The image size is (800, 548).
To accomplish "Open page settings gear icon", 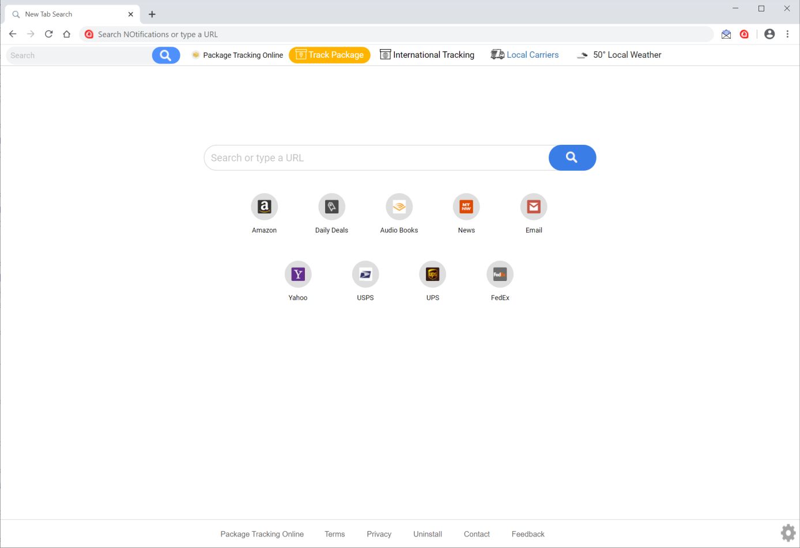I will click(788, 532).
